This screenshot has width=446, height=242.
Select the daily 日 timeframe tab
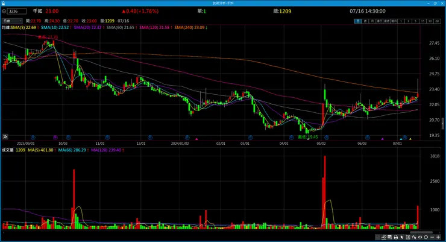coord(358,21)
